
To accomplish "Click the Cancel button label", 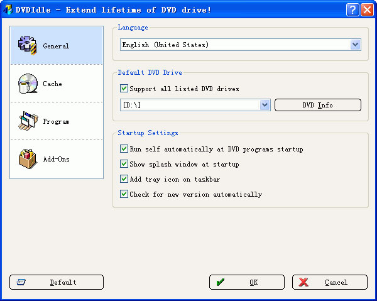I will (x=336, y=282).
